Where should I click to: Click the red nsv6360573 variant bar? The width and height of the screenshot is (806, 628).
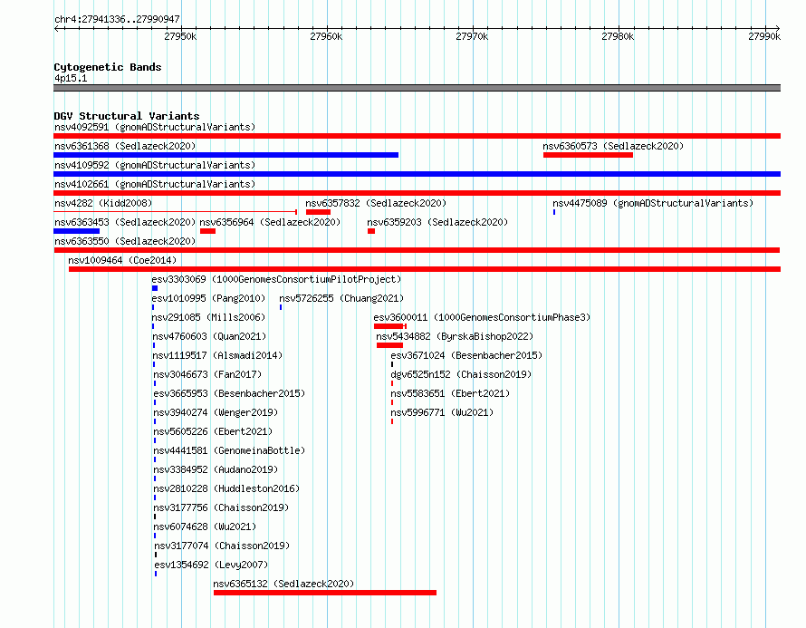pos(588,155)
